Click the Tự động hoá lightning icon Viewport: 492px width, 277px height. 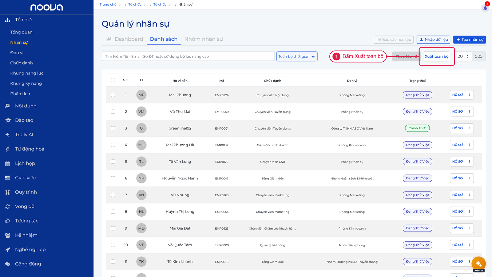tap(8, 149)
